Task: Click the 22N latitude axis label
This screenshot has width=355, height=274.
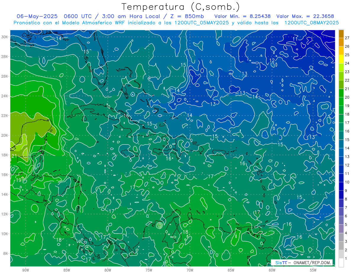Action: coord(4,116)
